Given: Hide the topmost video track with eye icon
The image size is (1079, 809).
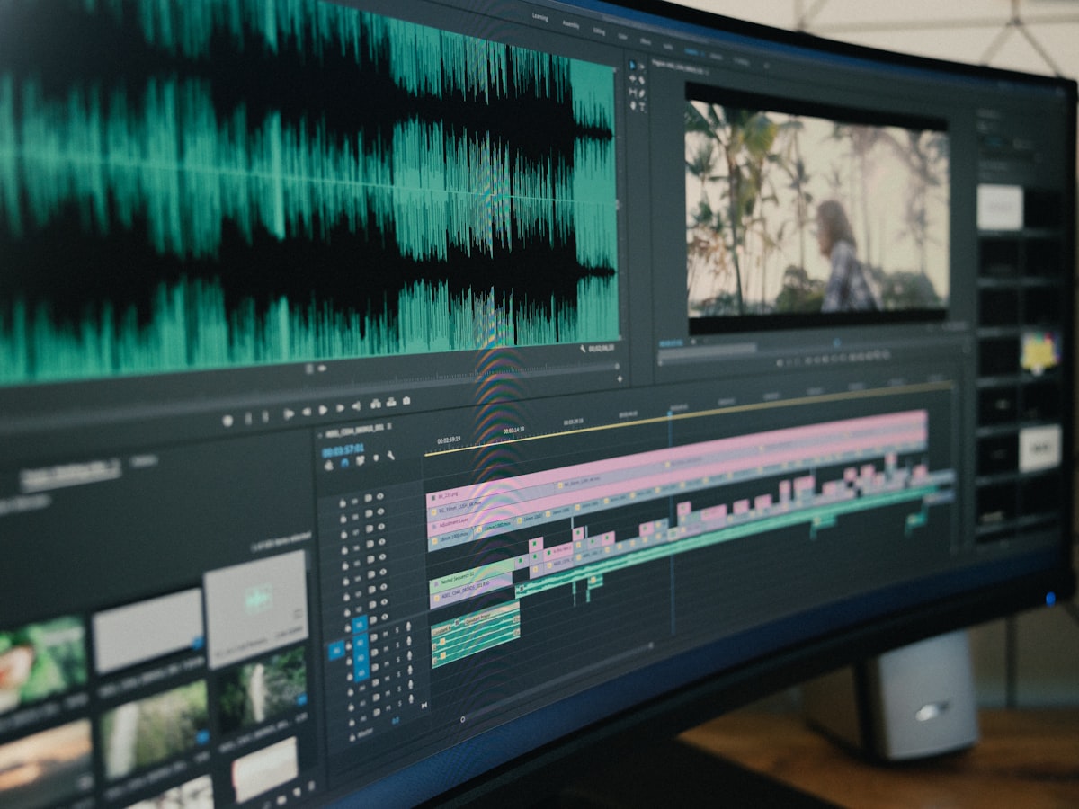Looking at the screenshot, I should (380, 495).
